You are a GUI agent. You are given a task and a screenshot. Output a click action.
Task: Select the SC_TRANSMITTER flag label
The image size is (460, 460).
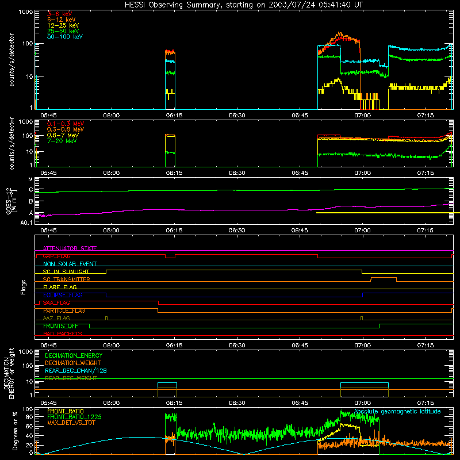click(x=66, y=279)
